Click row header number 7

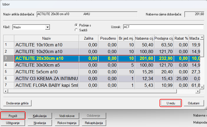click(9, 85)
